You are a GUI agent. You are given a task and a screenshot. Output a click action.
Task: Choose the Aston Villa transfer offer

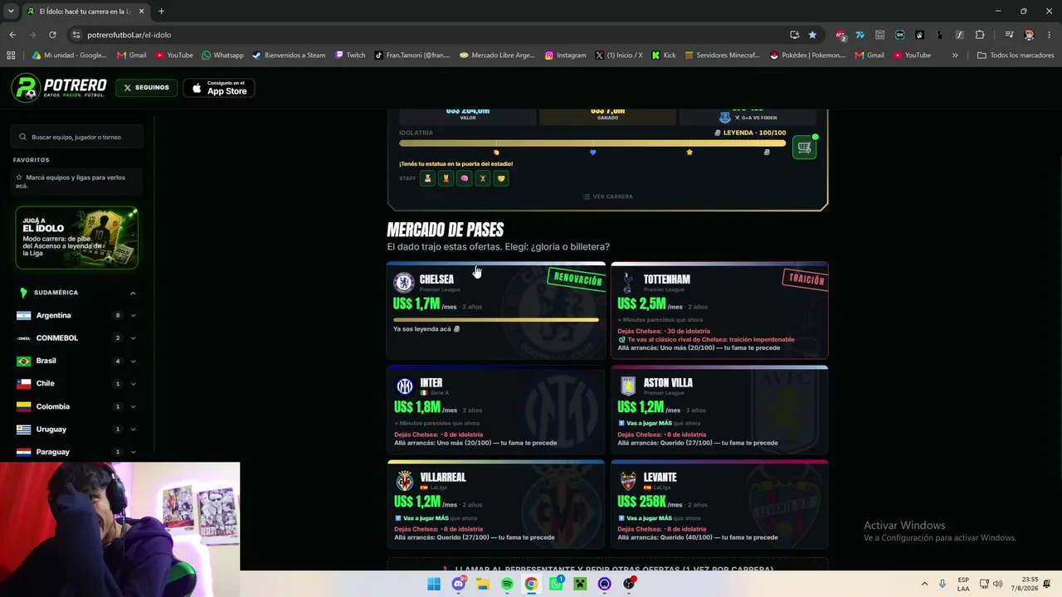719,410
